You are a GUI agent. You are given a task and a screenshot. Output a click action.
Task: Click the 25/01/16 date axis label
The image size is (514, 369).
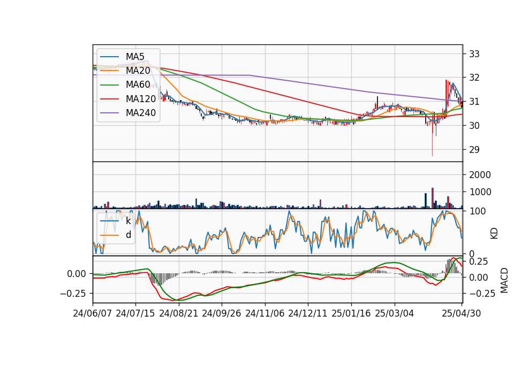tap(351, 314)
